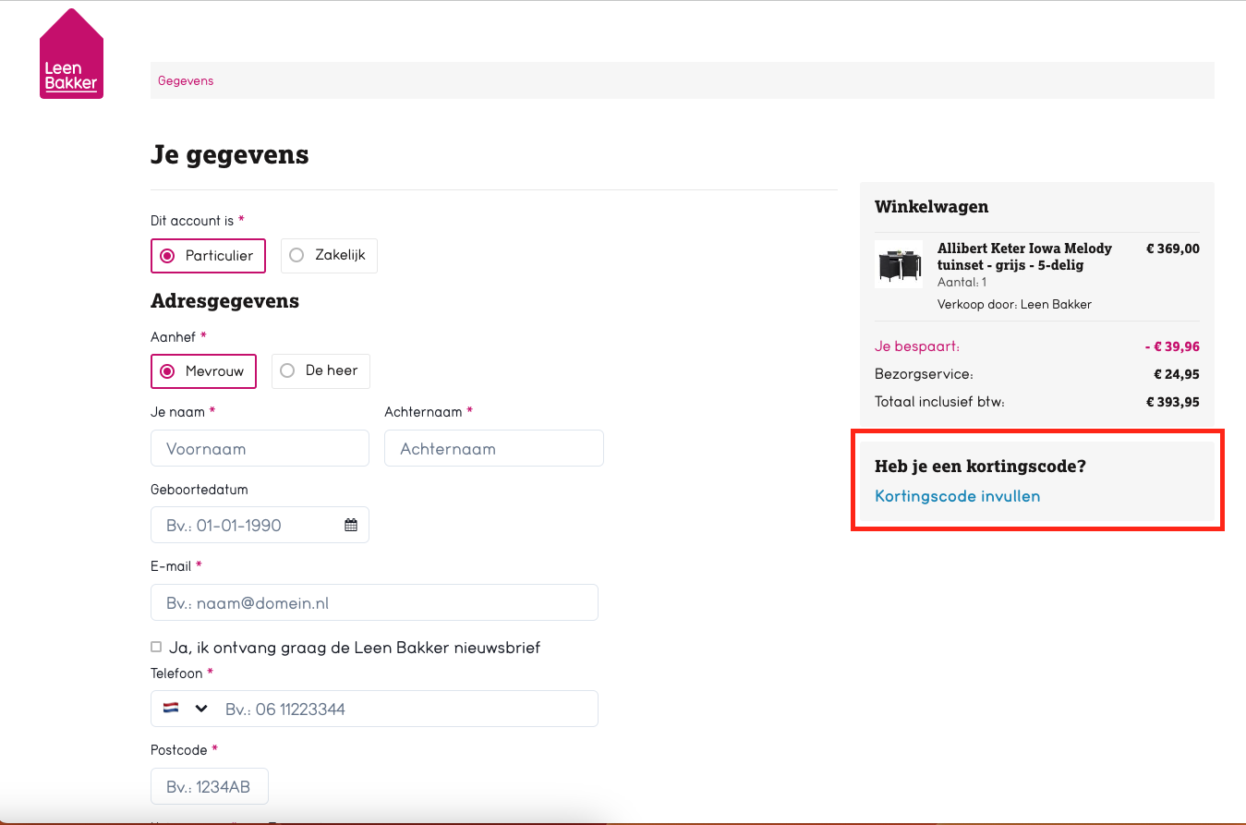Click the Winkelwagen heading

[x=931, y=206]
